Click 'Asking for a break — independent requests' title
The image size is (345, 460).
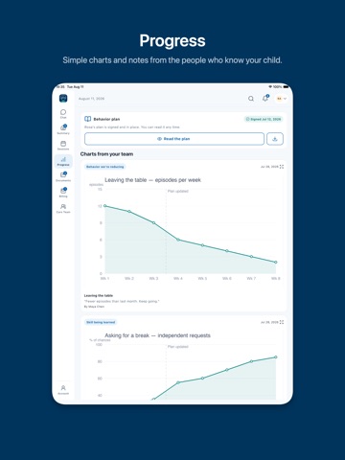tap(157, 335)
